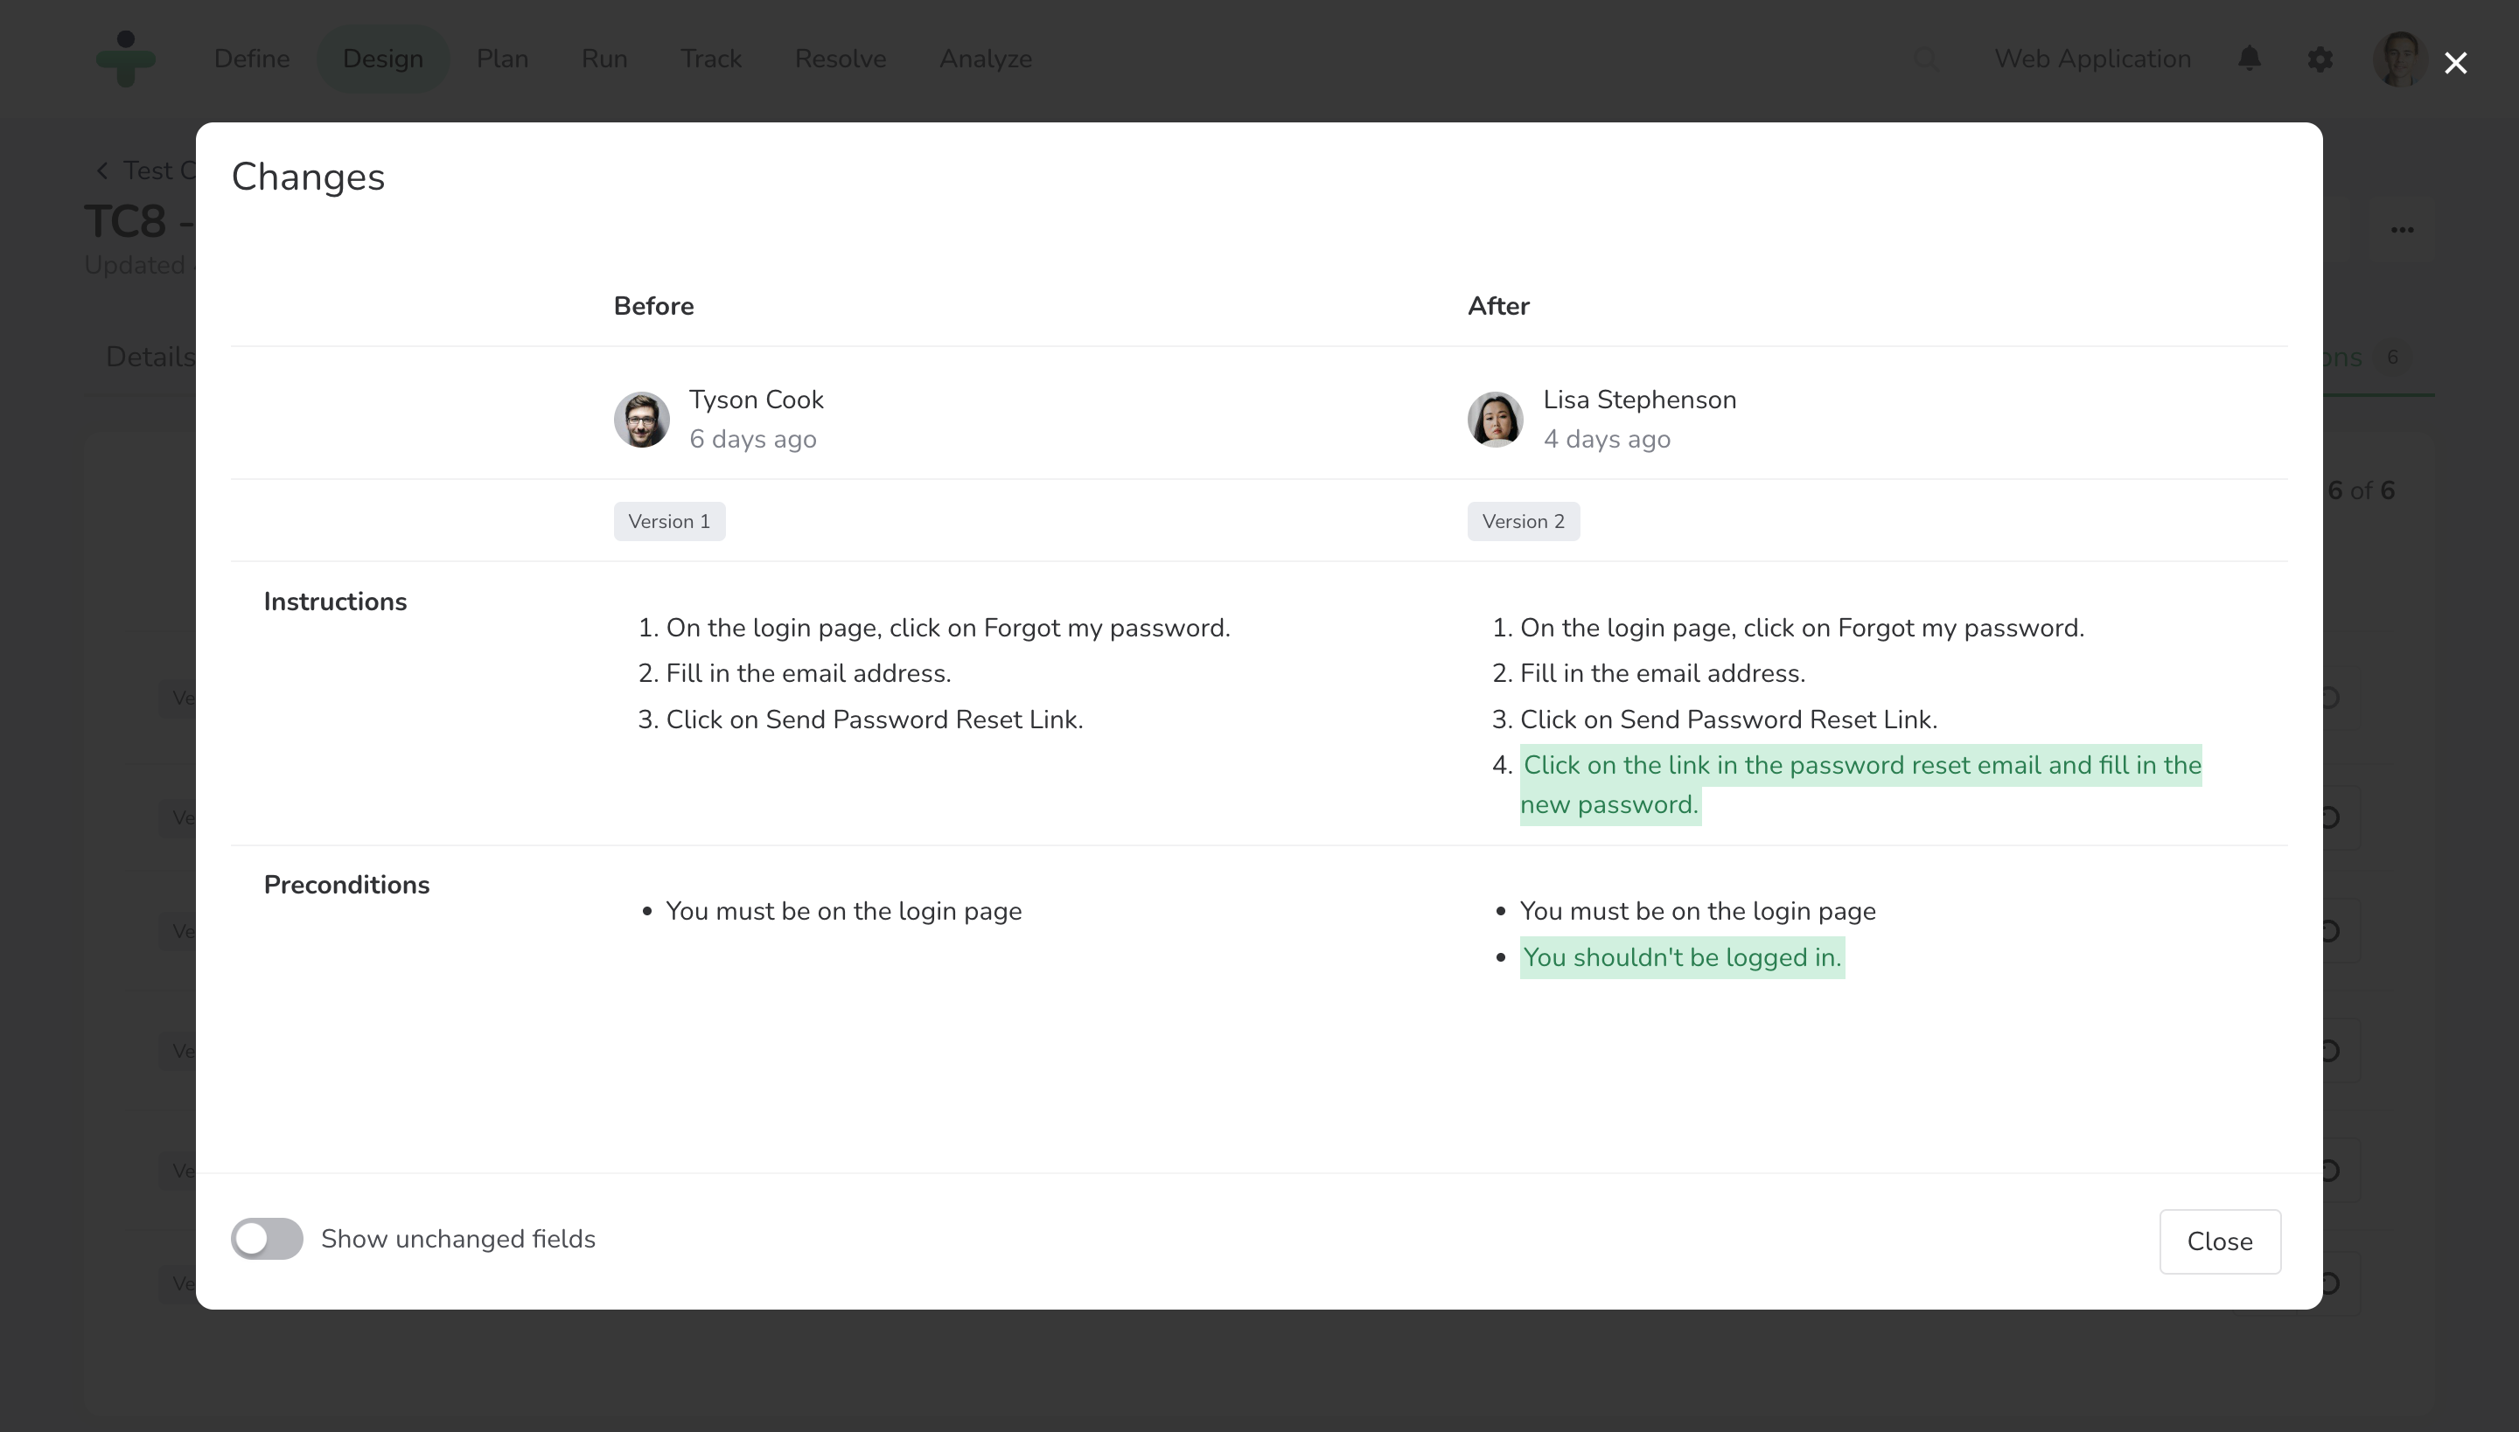This screenshot has height=1432, width=2519.
Task: Click the '4 days ago' timestamp
Action: [x=1607, y=440]
